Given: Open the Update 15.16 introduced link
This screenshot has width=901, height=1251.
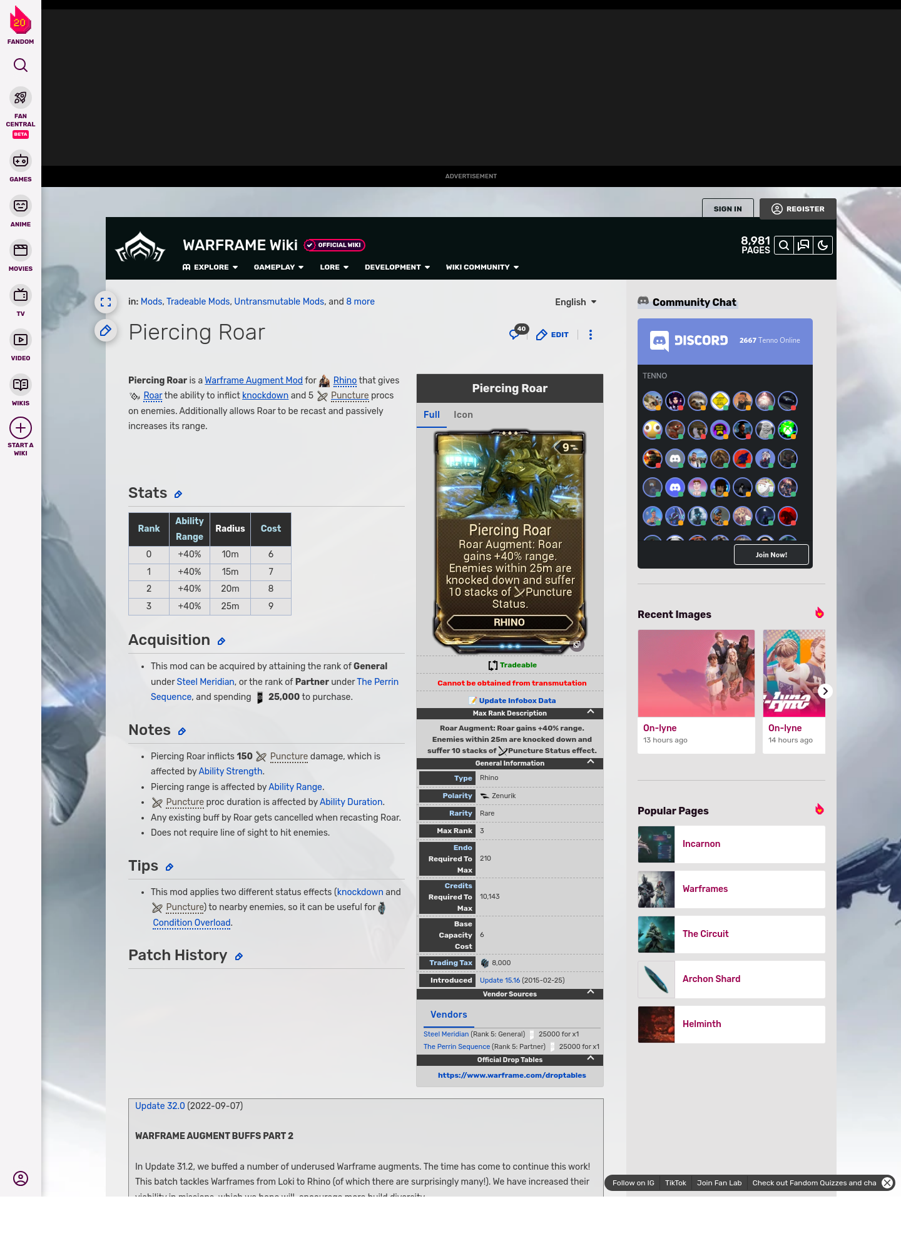Looking at the screenshot, I should 500,980.
